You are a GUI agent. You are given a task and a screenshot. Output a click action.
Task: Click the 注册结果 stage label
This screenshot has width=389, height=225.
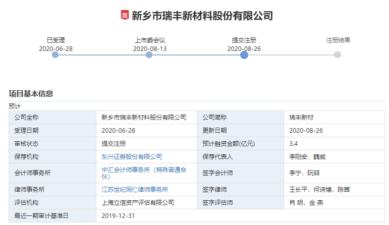coord(338,40)
